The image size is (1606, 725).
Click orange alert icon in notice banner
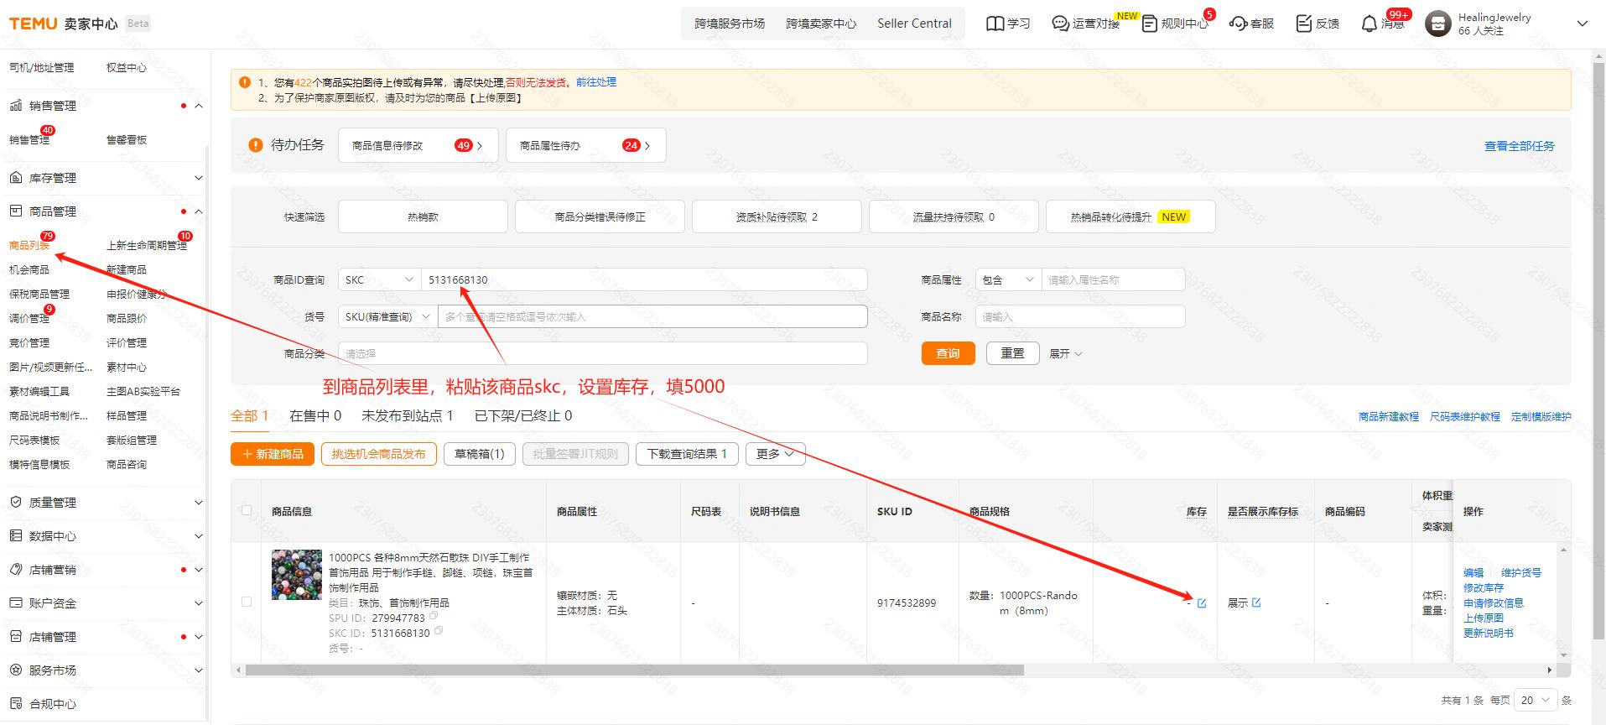point(245,82)
